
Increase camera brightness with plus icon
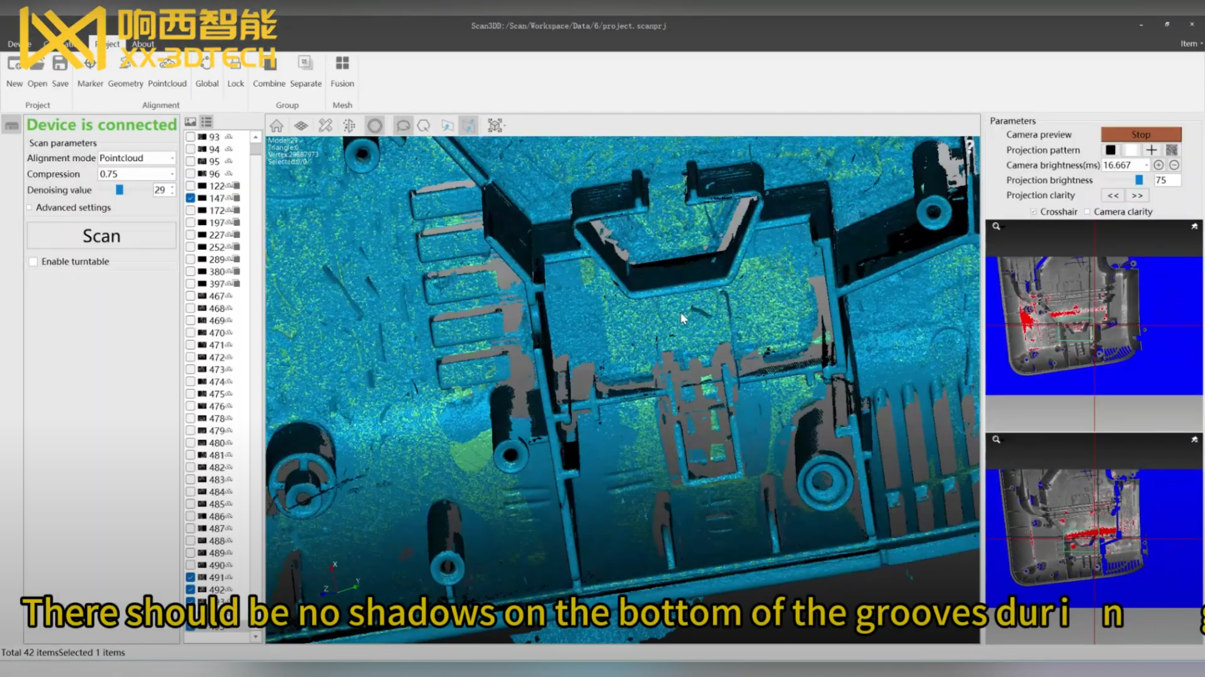pyautogui.click(x=1159, y=165)
